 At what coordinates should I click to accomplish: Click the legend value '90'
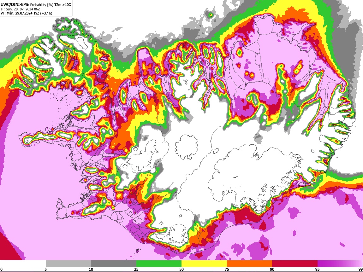[272, 269]
